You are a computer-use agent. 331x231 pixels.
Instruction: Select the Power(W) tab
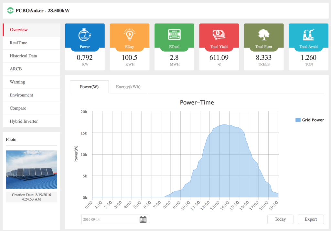click(89, 86)
